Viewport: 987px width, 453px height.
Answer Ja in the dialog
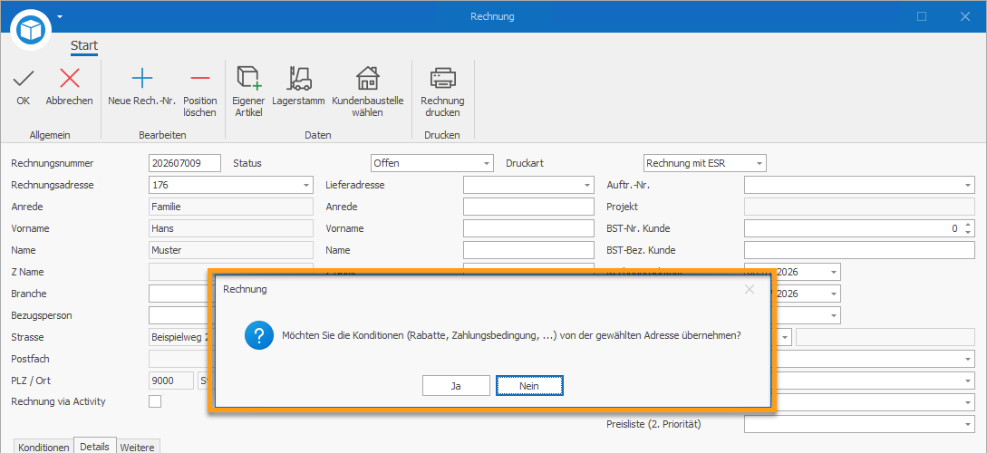coord(456,386)
